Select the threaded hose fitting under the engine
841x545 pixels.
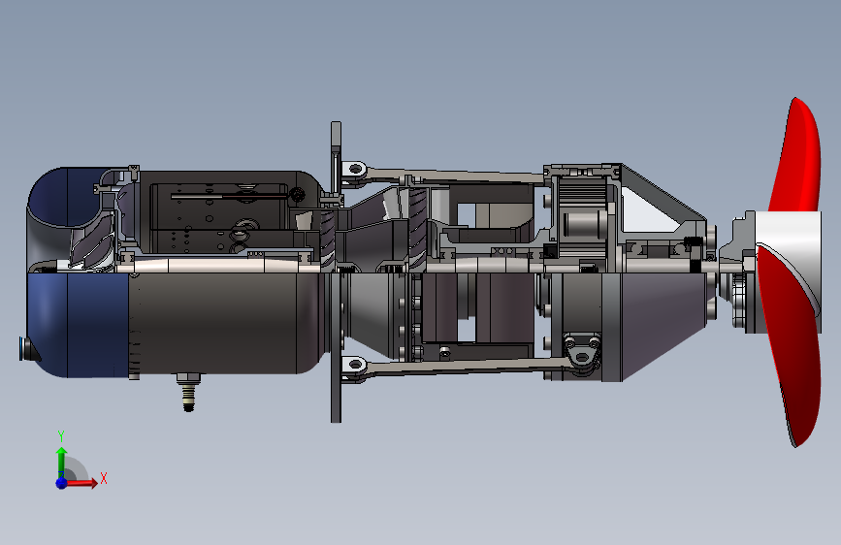click(188, 392)
